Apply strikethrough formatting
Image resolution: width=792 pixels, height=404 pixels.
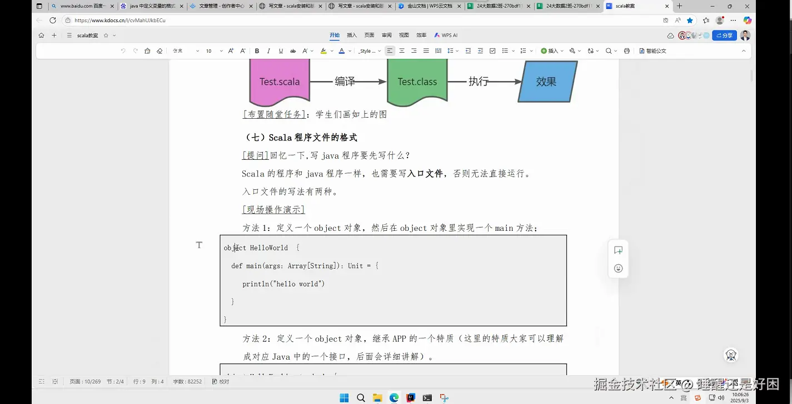tap(292, 50)
